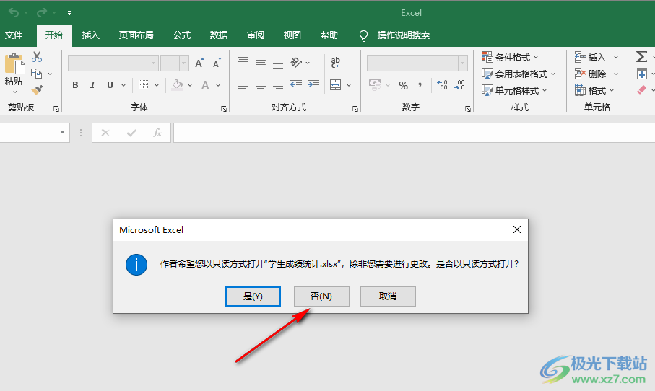Viewport: 655px width, 391px height.
Task: Switch to the 插入 ribbon tab
Action: (91, 35)
